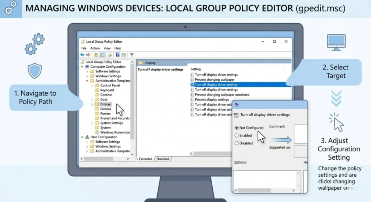The image size is (371, 202).
Task: Click tree pane horizontal scrollbar right arrow
Action: pos(128,159)
